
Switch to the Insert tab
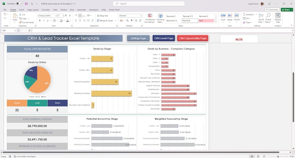pyautogui.click(x=22, y=10)
